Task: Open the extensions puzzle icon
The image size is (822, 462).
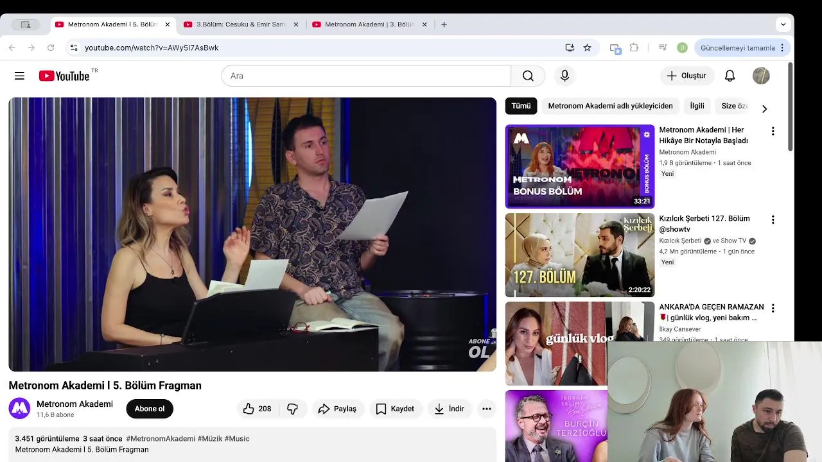Action: (634, 47)
